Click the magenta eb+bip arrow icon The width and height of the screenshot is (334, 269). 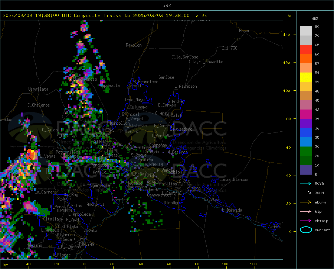pyautogui.click(x=306, y=221)
